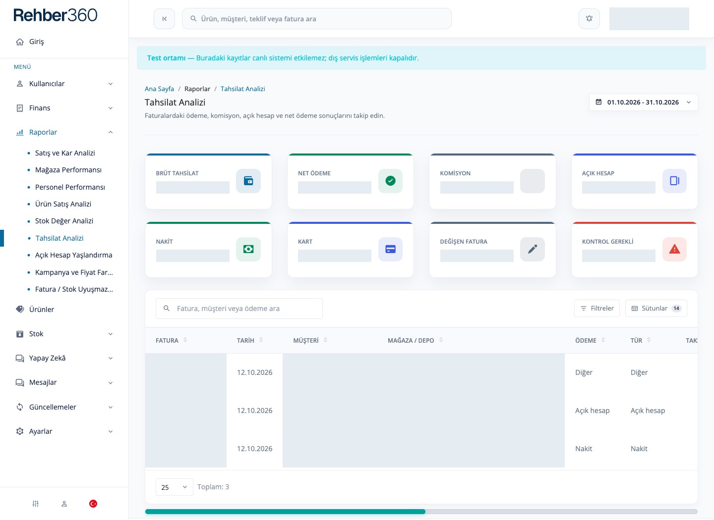Open the notifications bell
The width and height of the screenshot is (714, 520).
[x=589, y=19]
